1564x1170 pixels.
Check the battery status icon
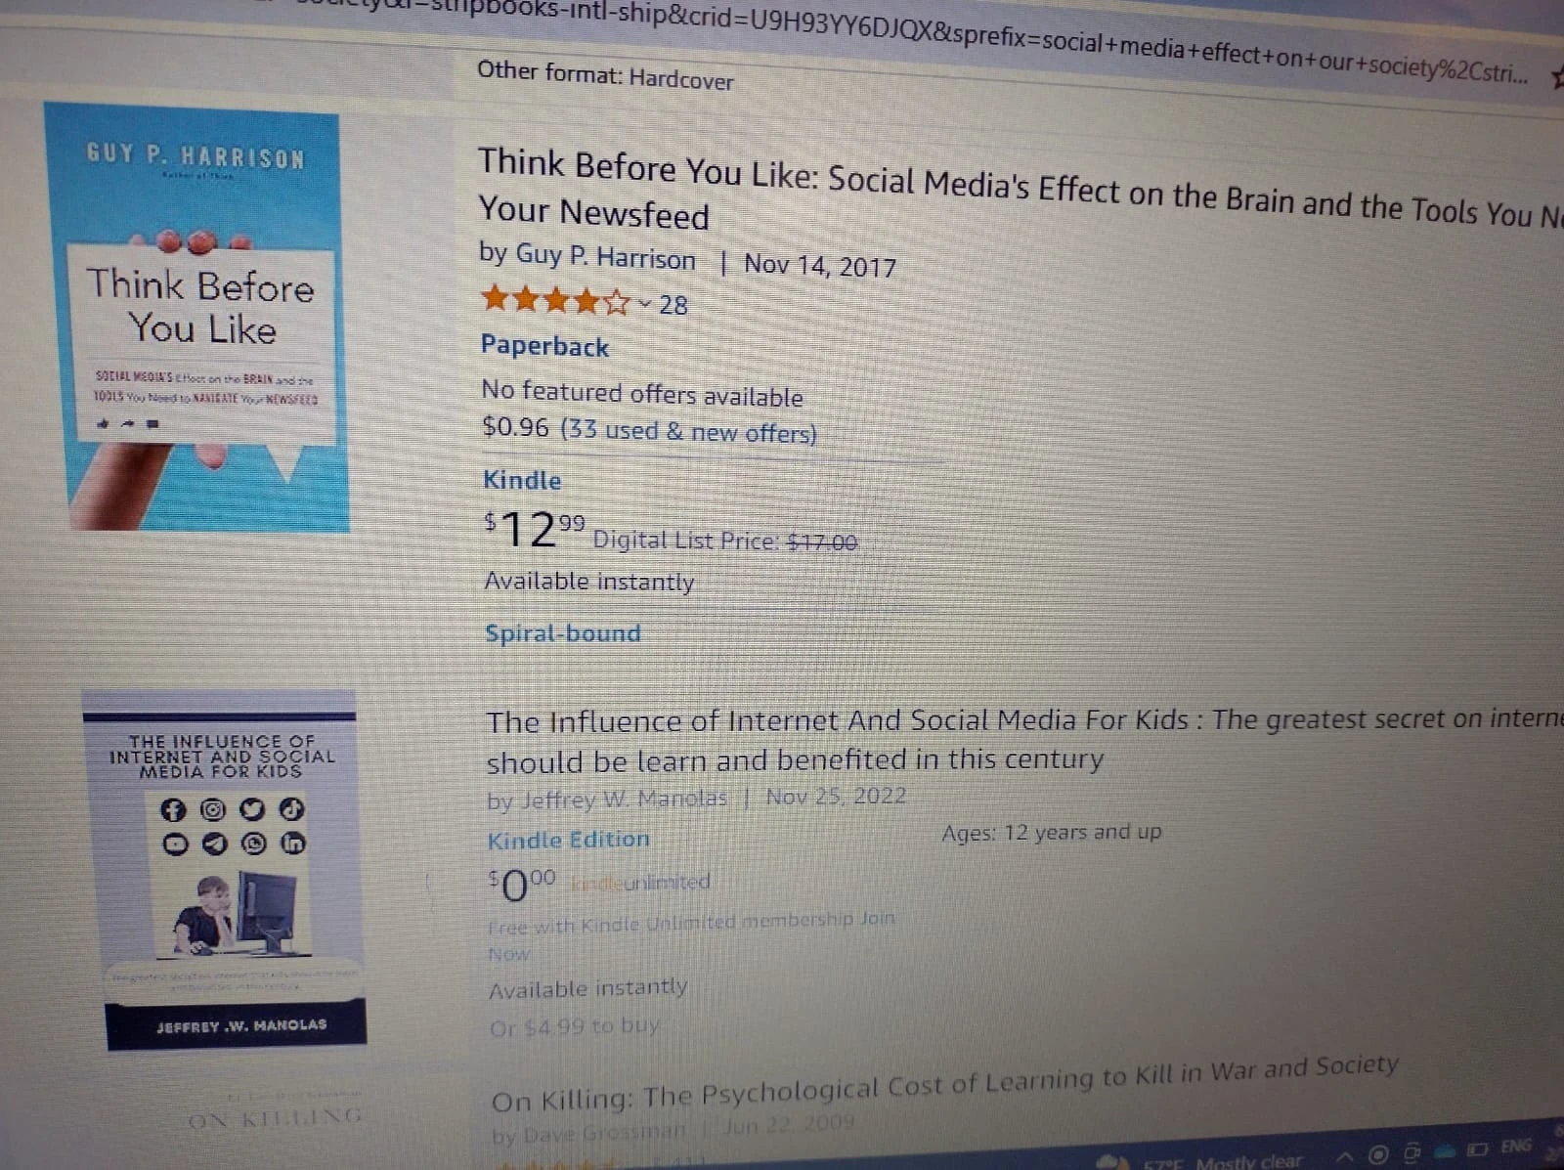(1478, 1148)
